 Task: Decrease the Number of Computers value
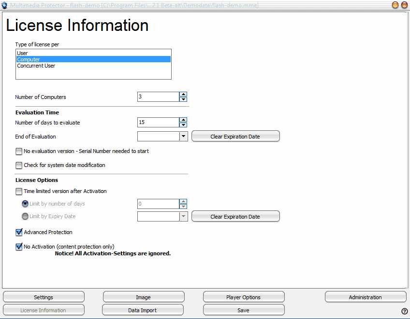coord(183,99)
